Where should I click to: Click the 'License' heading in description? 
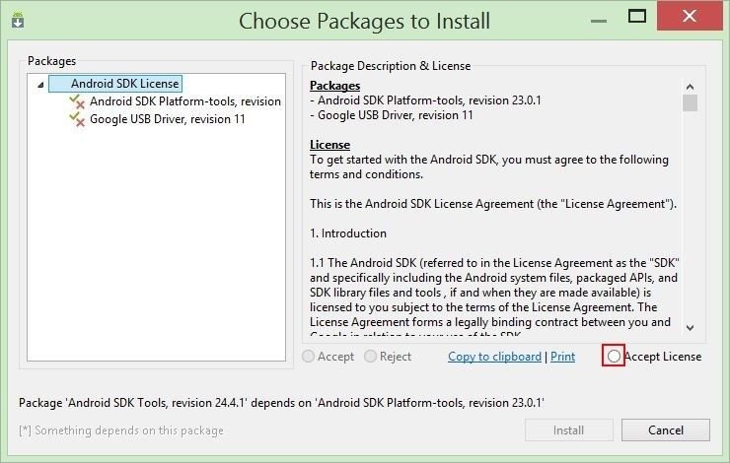[329, 145]
